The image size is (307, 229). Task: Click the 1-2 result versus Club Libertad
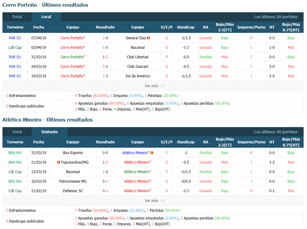(105, 57)
